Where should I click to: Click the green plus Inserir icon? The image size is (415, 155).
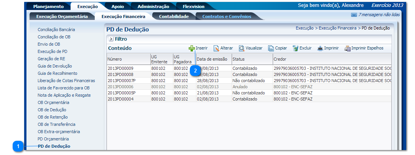[191, 48]
